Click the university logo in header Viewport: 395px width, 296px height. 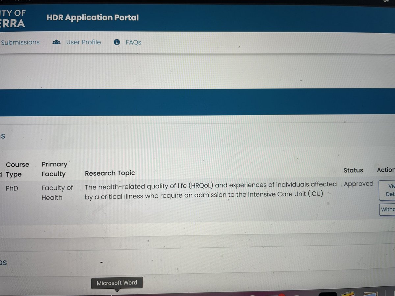click(x=13, y=19)
